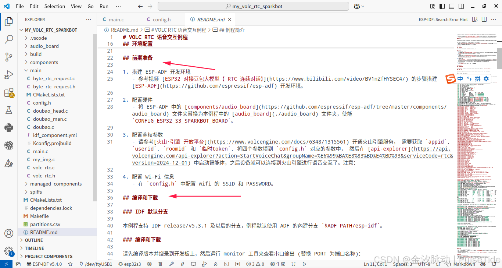Expand the managed_components folder
Image resolution: width=502 pixels, height=268 pixels.
tap(57, 184)
